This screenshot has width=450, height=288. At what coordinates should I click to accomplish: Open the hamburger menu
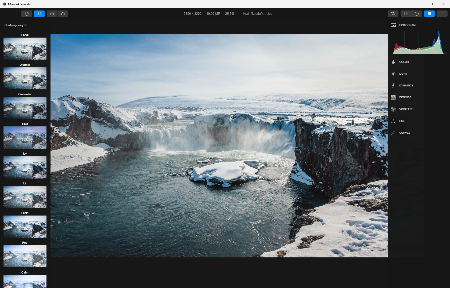pos(442,14)
